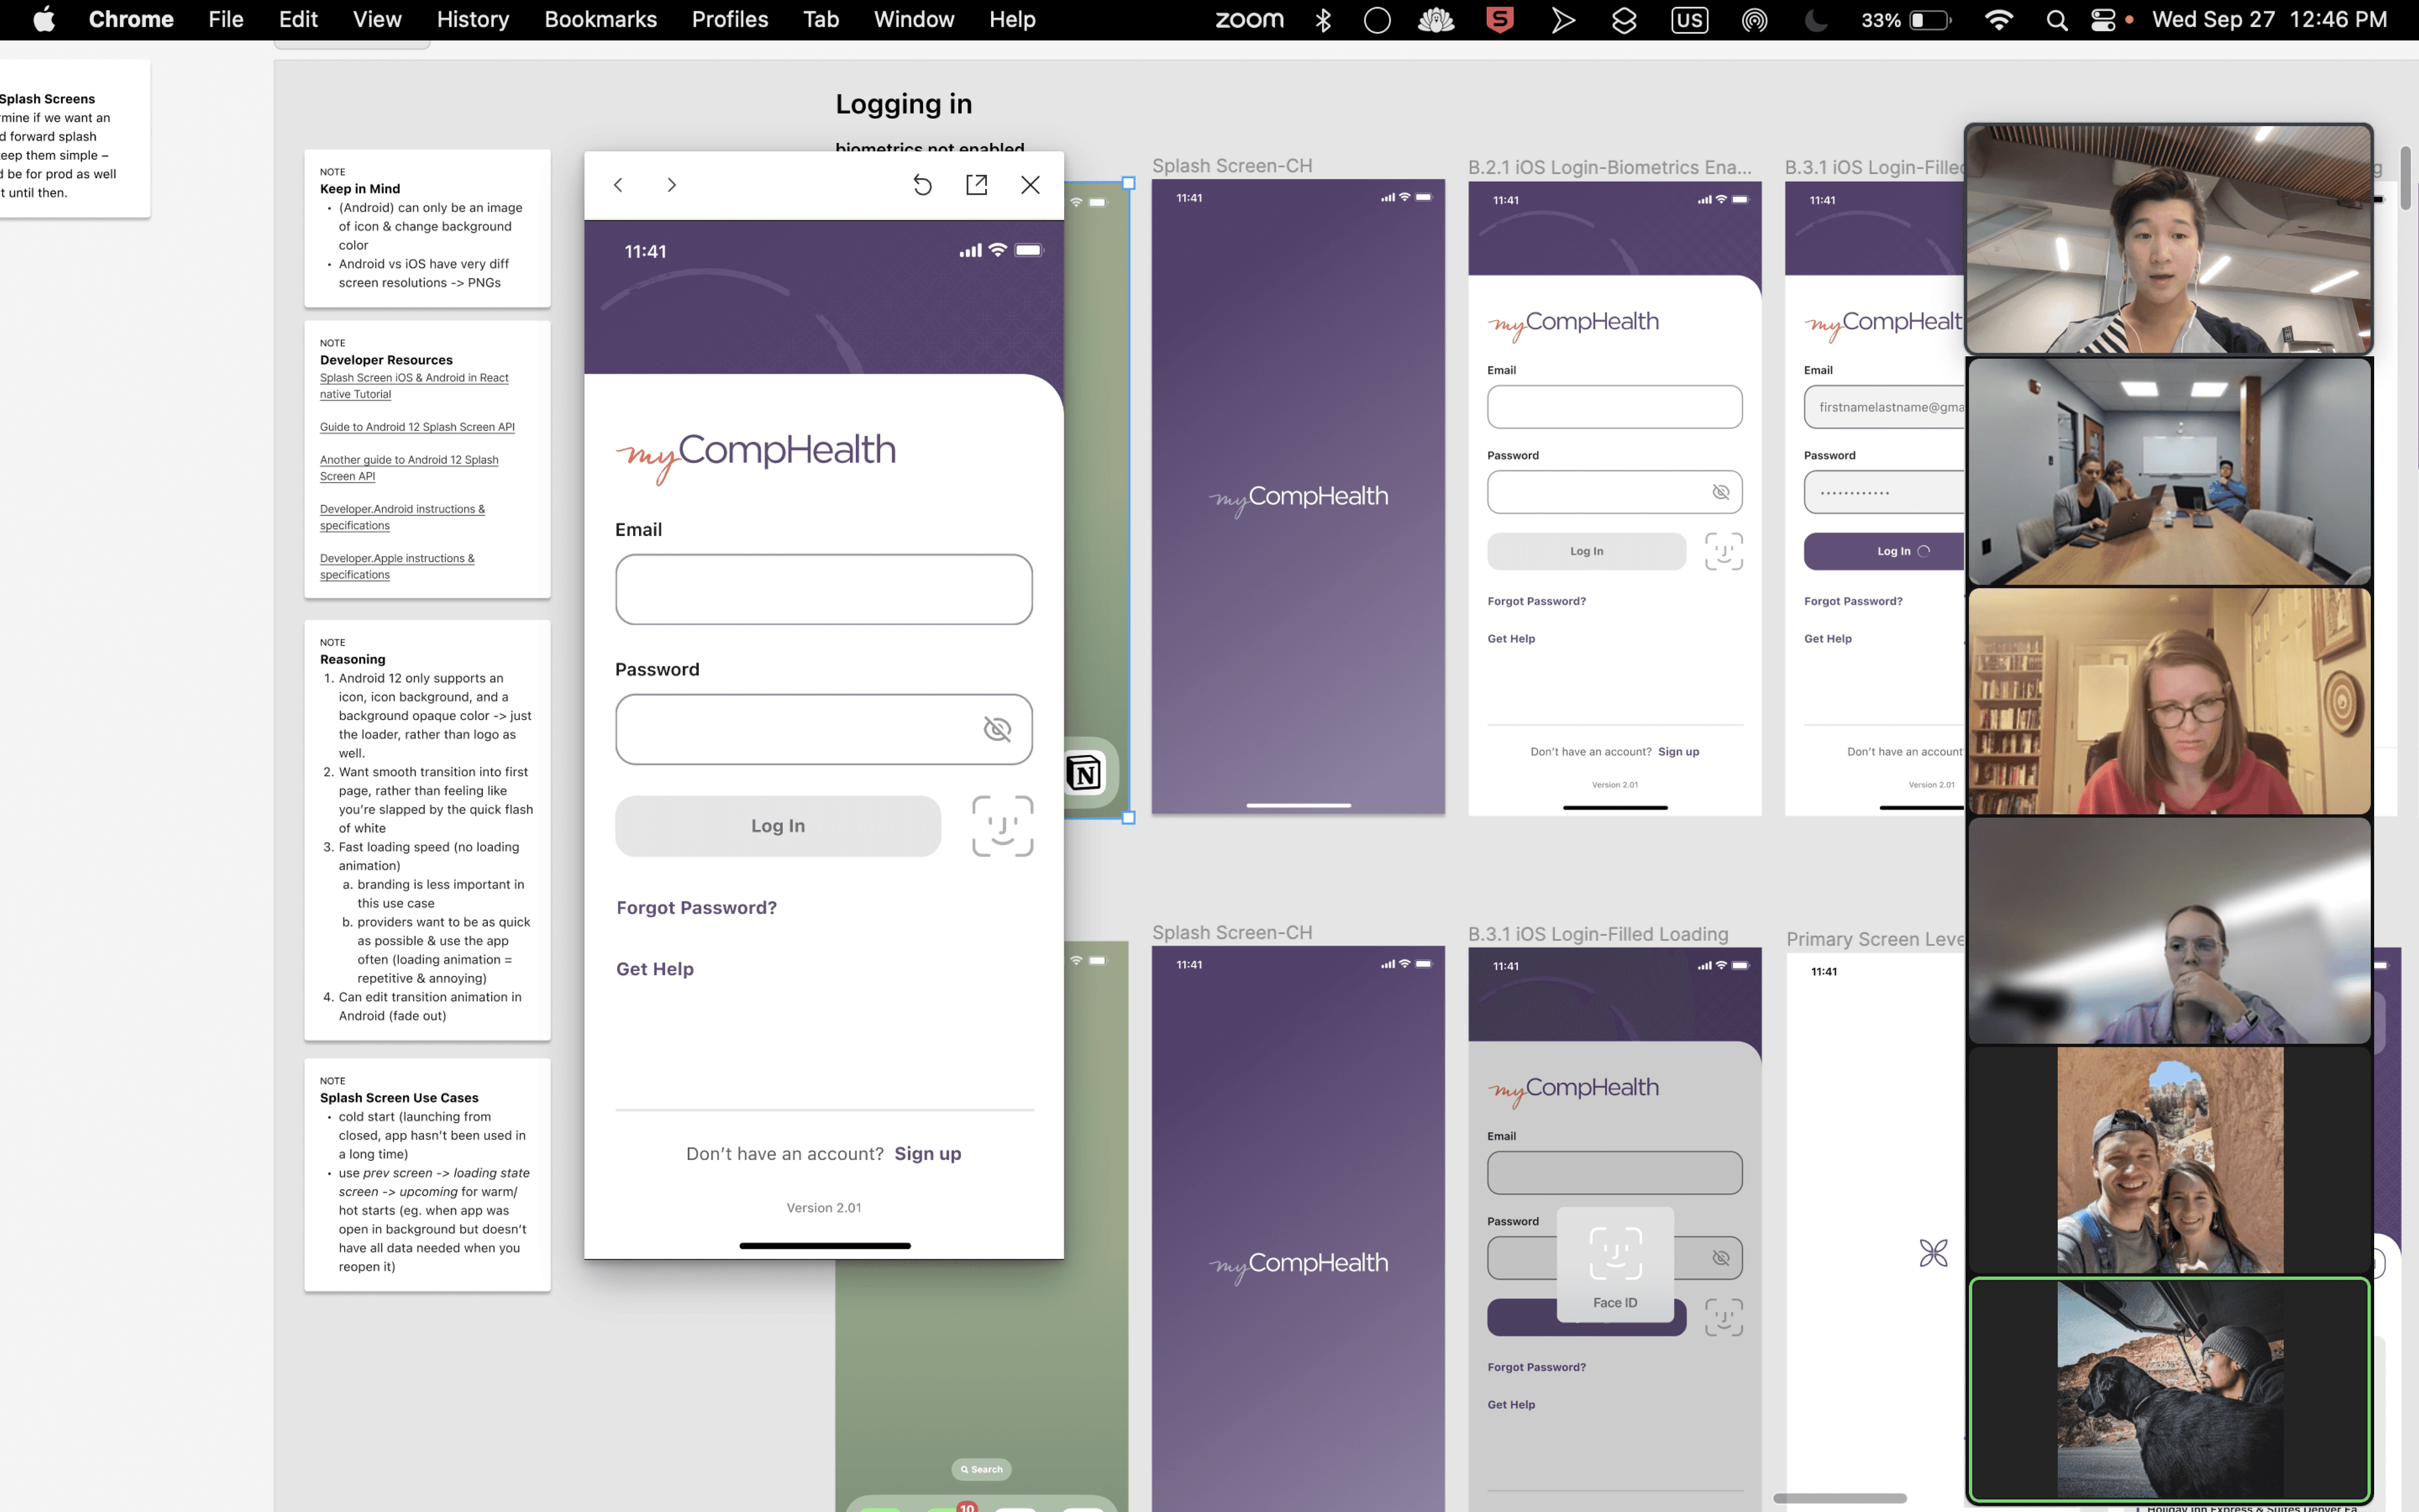Select the couple-at-canyon Zoom profile tile
This screenshot has height=1512, width=2419.
[2169, 1160]
